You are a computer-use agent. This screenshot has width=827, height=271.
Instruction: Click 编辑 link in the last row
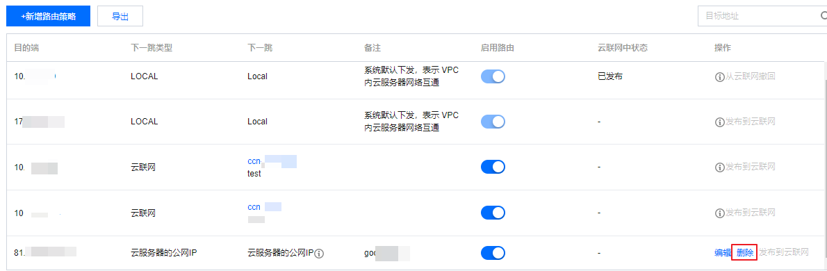(722, 253)
